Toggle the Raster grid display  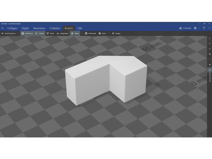pos(102,33)
